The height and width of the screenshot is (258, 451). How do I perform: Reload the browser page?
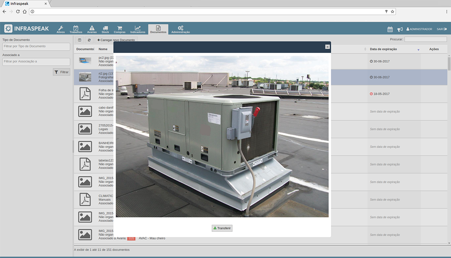18,12
